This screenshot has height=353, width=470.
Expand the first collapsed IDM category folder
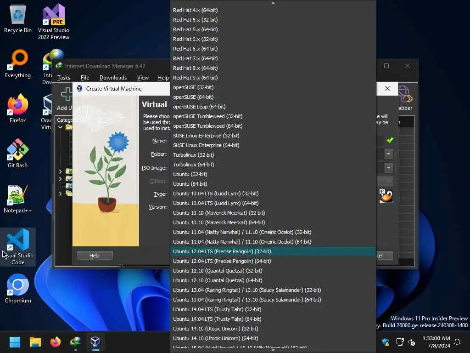(60, 171)
